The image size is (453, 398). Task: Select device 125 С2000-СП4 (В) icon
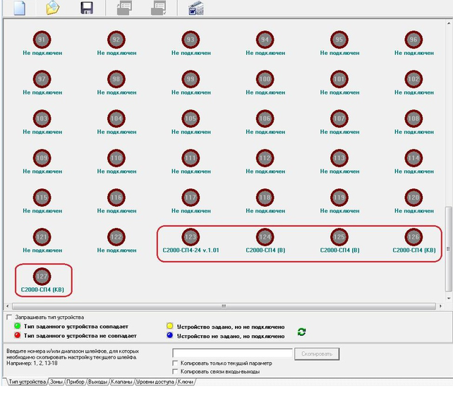pyautogui.click(x=339, y=236)
